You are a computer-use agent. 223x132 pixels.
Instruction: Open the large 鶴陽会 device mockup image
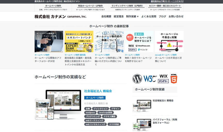[58, 104]
